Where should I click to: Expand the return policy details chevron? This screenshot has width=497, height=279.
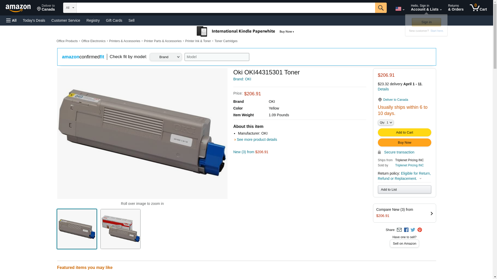(x=420, y=179)
